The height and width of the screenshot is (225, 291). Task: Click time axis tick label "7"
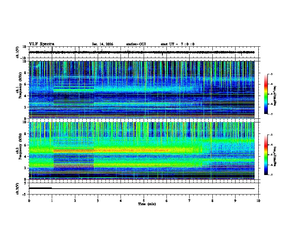190,201
